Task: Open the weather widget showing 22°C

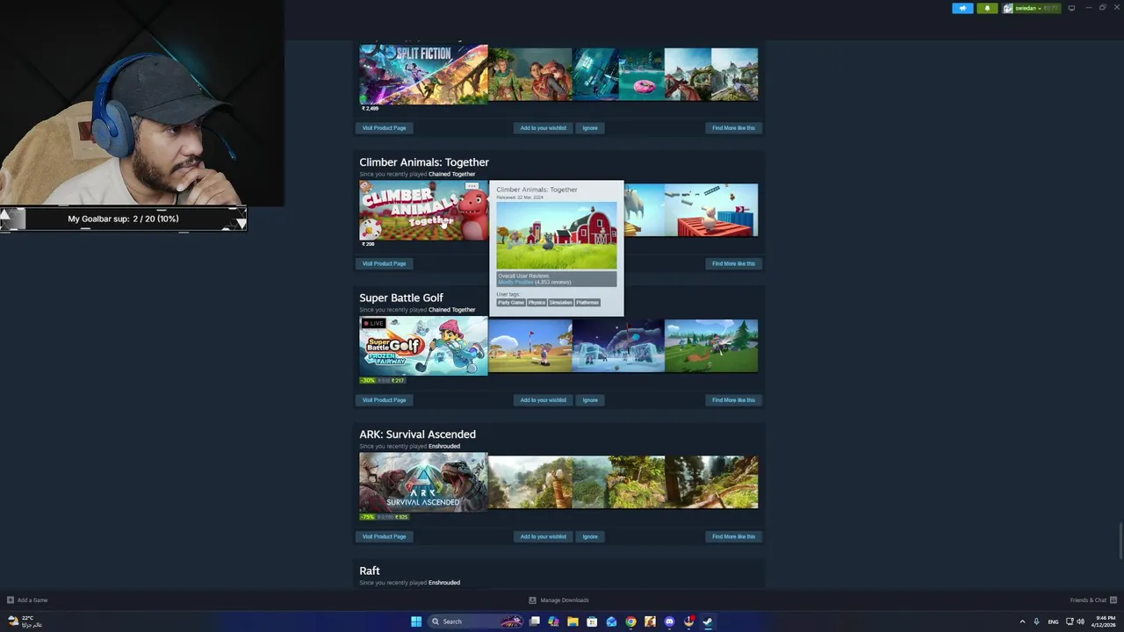Action: pyautogui.click(x=25, y=621)
